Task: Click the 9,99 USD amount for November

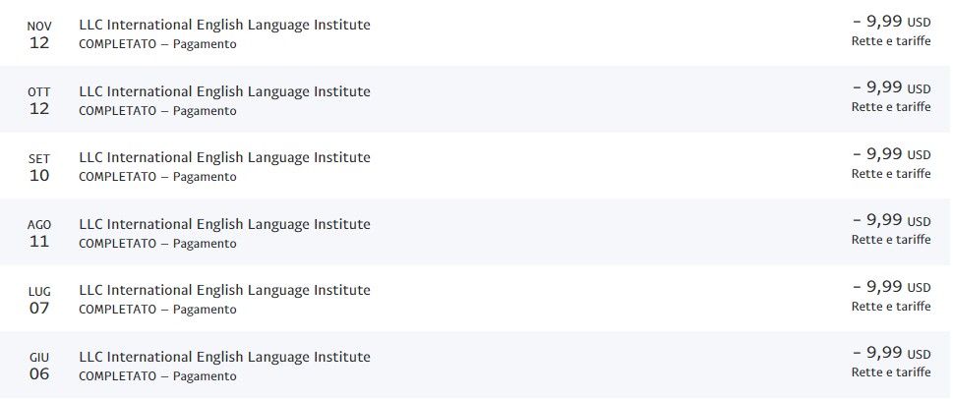Action: pyautogui.click(x=891, y=21)
